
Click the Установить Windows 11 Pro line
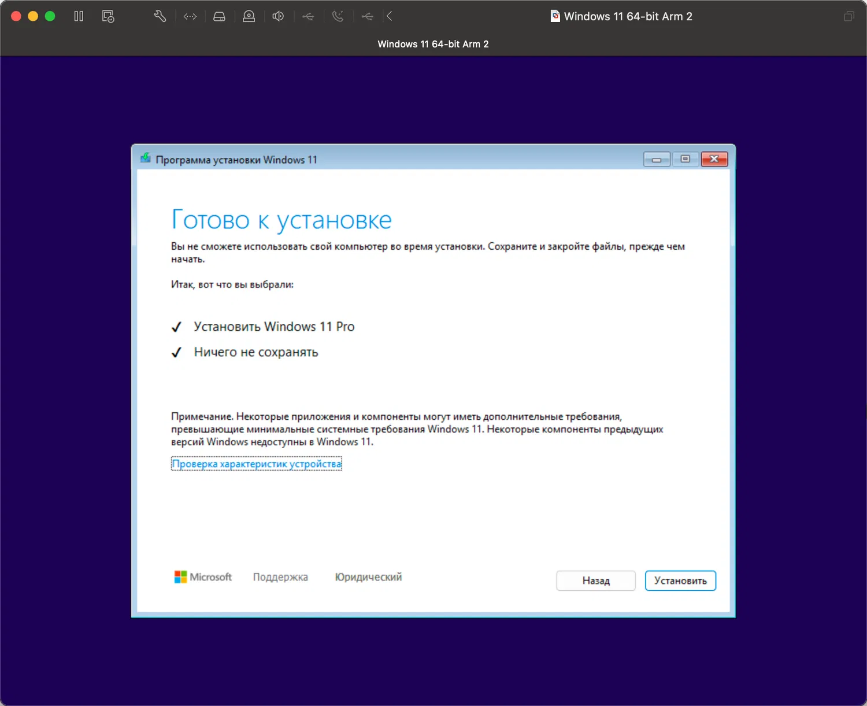pyautogui.click(x=274, y=327)
